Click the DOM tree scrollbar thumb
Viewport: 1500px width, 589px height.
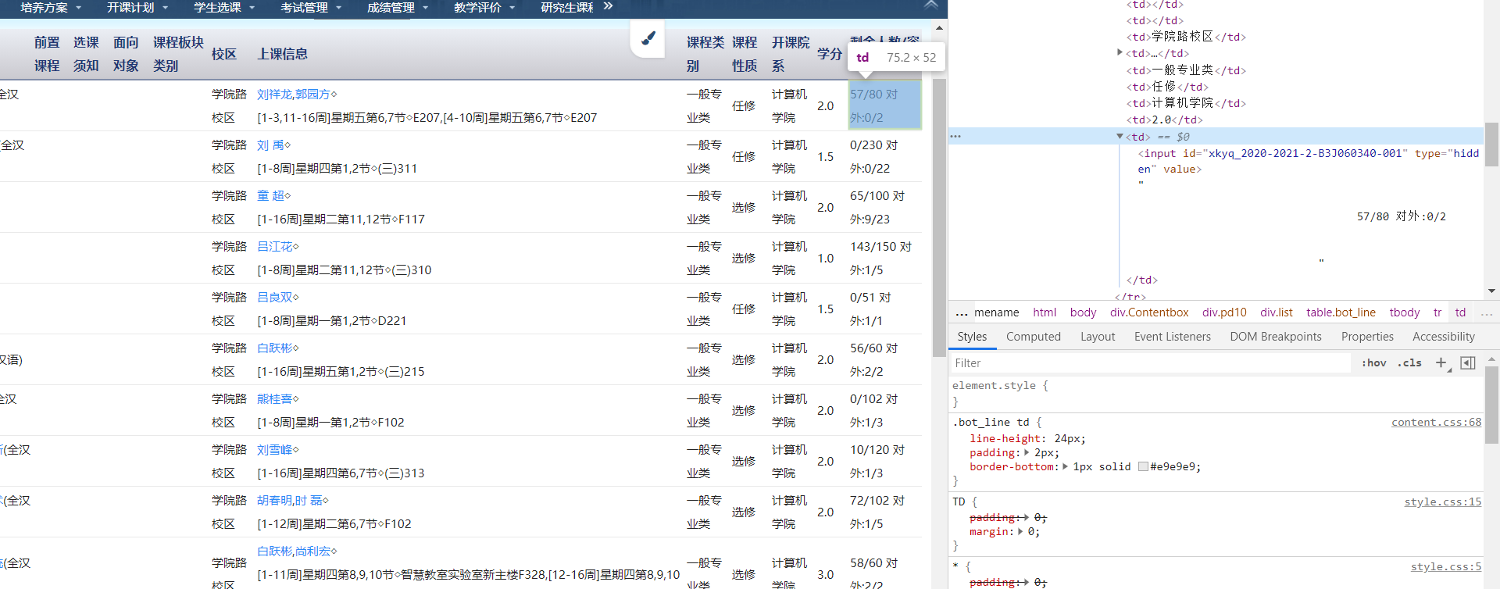(1491, 145)
